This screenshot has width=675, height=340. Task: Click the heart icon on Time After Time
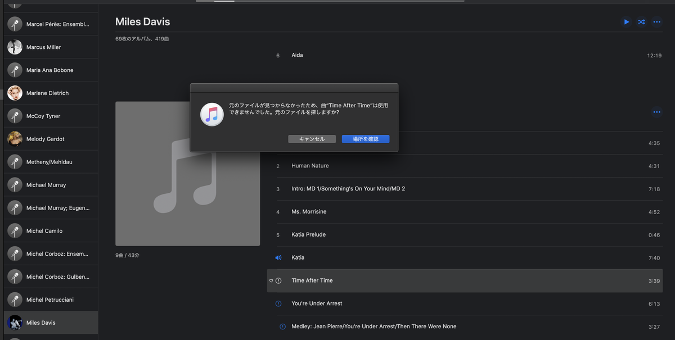[271, 280]
